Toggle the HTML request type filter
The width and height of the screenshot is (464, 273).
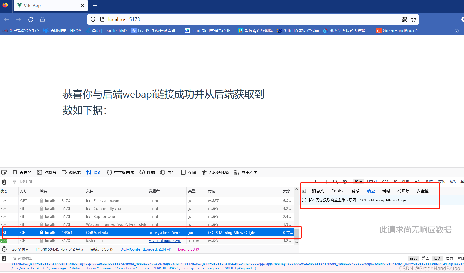pyautogui.click(x=372, y=182)
